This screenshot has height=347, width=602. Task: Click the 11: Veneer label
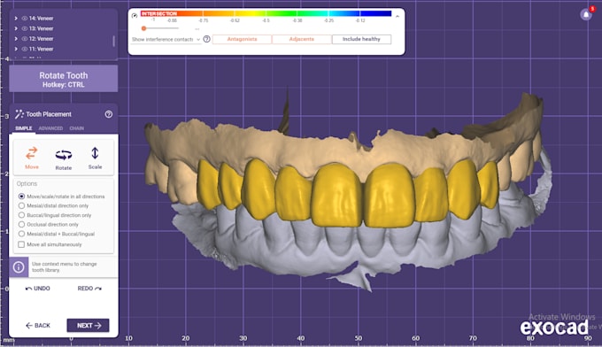coord(41,50)
